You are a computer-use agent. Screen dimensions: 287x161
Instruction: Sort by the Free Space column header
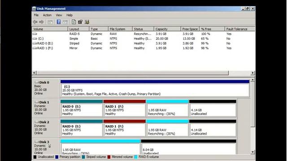pos(190,29)
